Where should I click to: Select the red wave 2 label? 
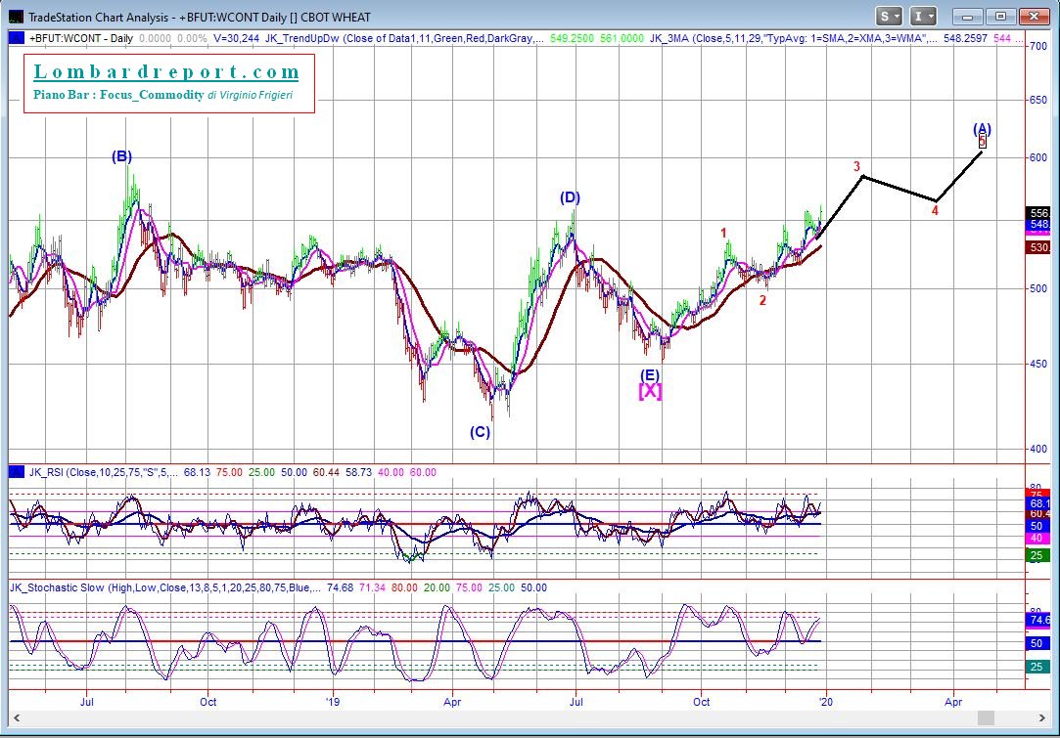762,300
